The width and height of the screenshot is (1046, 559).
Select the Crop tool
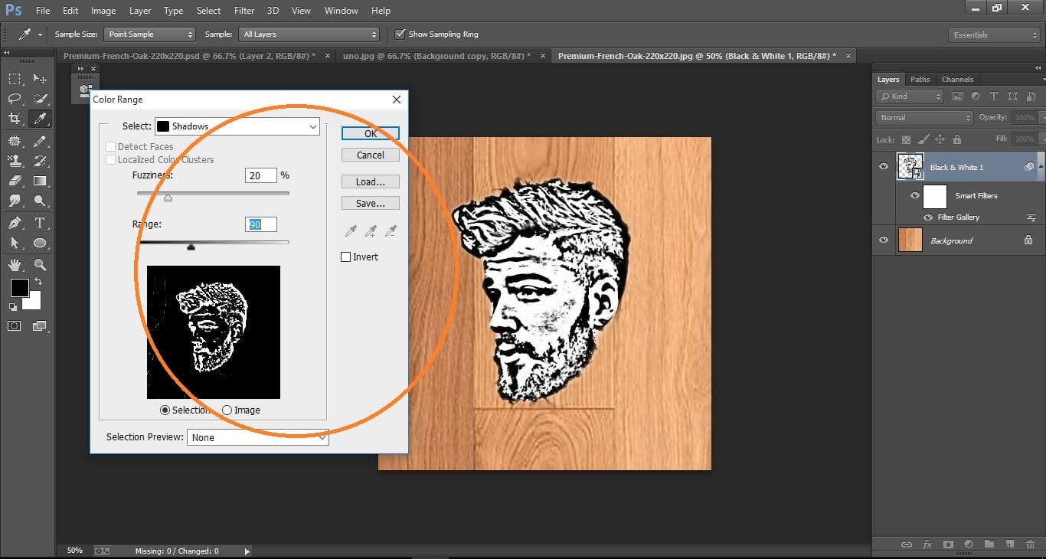15,119
